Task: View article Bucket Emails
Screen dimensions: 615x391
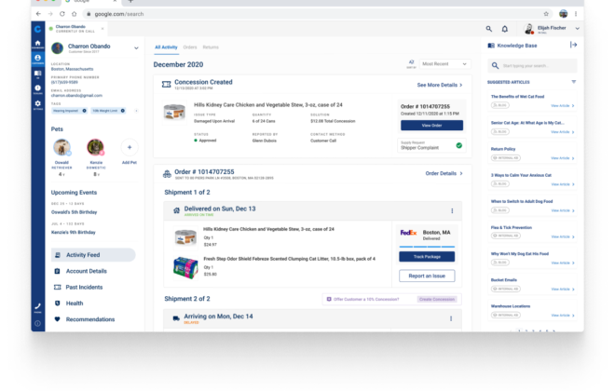Action: click(563, 290)
